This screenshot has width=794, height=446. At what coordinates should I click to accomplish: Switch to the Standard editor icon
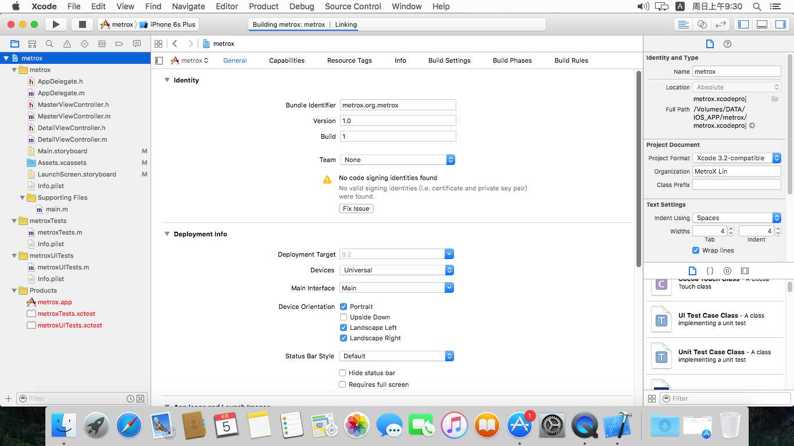683,24
